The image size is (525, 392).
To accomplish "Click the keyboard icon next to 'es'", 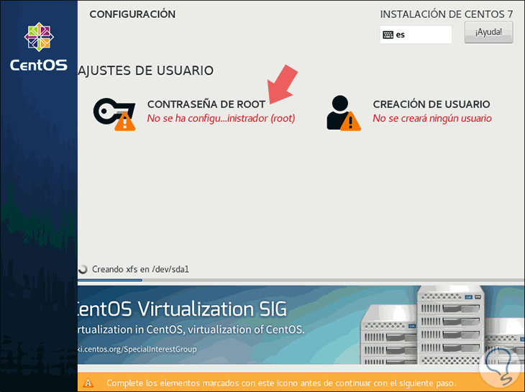I will 388,35.
